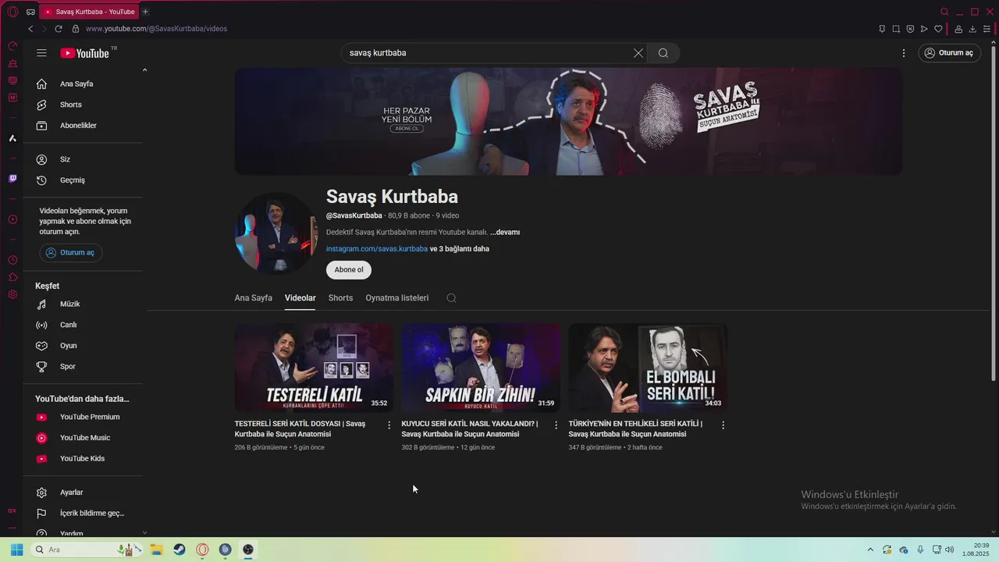Open the YouTube hamburger guide menu
The height and width of the screenshot is (562, 999).
(x=41, y=53)
